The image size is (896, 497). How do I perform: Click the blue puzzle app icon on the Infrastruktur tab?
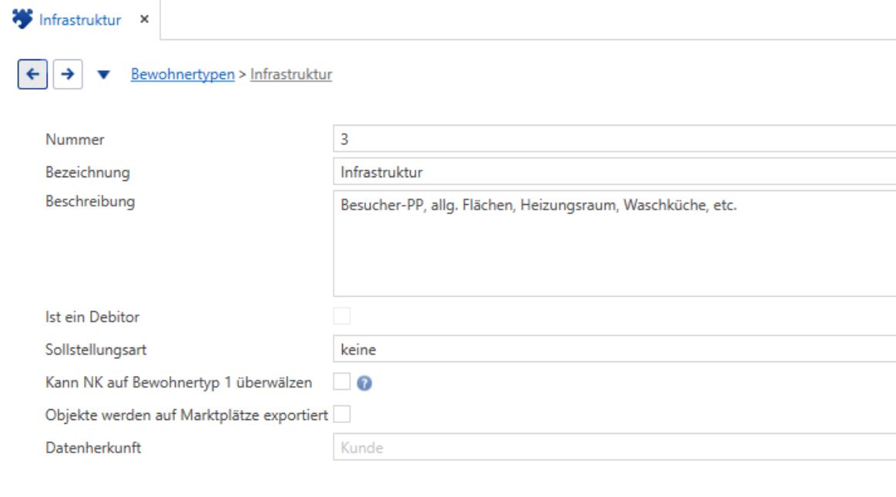[22, 18]
